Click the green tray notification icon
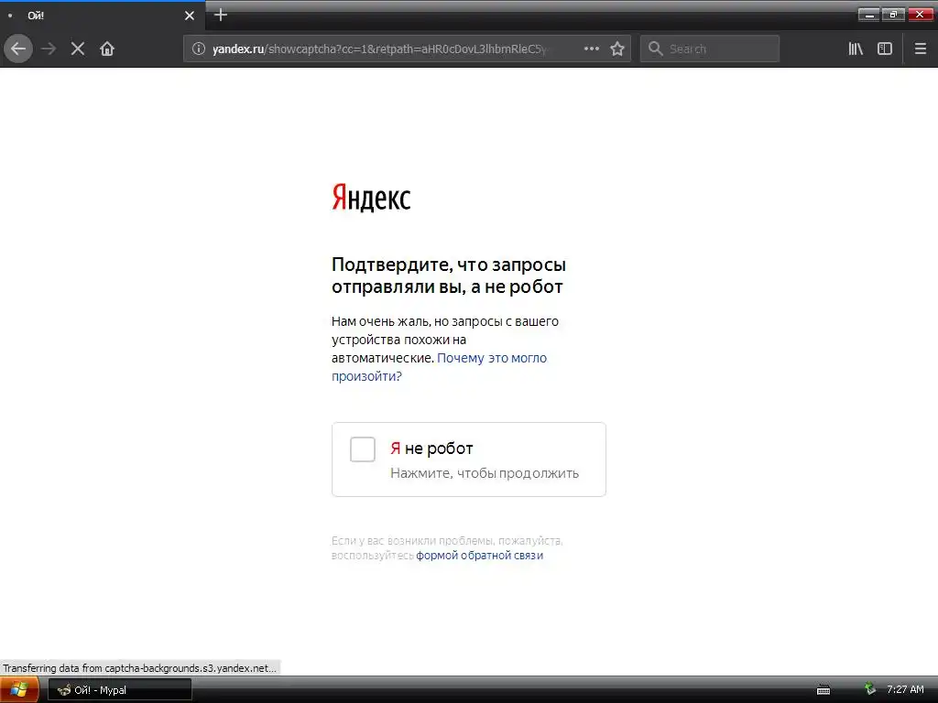 pyautogui.click(x=870, y=689)
